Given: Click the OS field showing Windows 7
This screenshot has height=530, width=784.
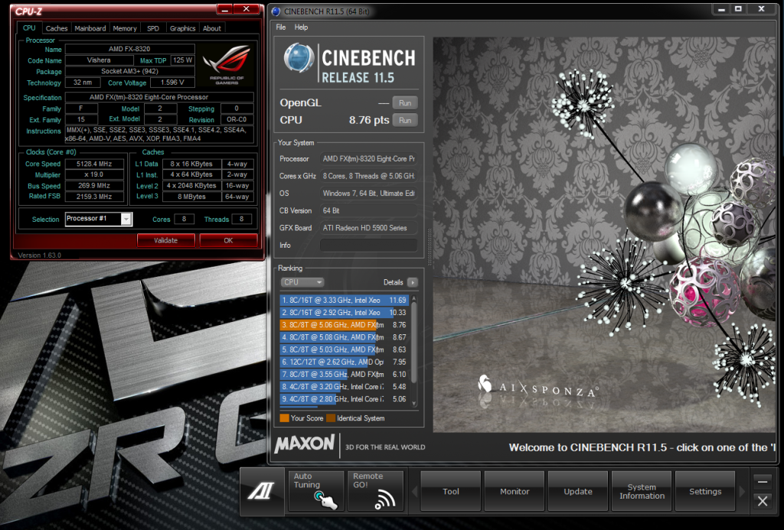Looking at the screenshot, I should (368, 193).
